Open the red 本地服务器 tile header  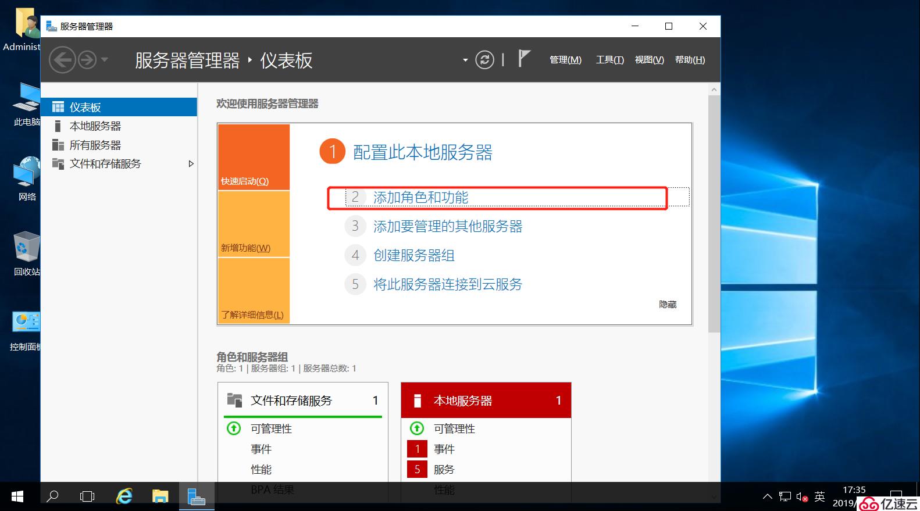click(486, 400)
